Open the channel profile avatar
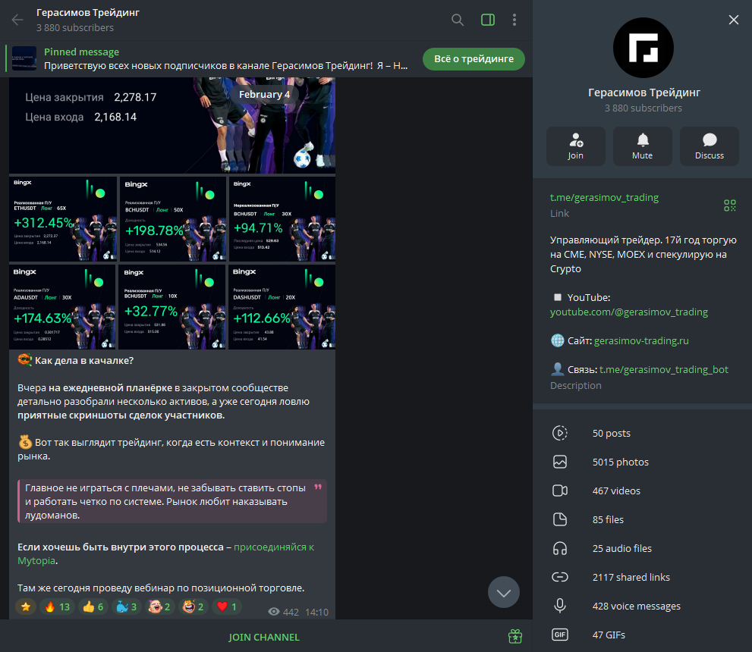Image resolution: width=752 pixels, height=652 pixels. (643, 48)
